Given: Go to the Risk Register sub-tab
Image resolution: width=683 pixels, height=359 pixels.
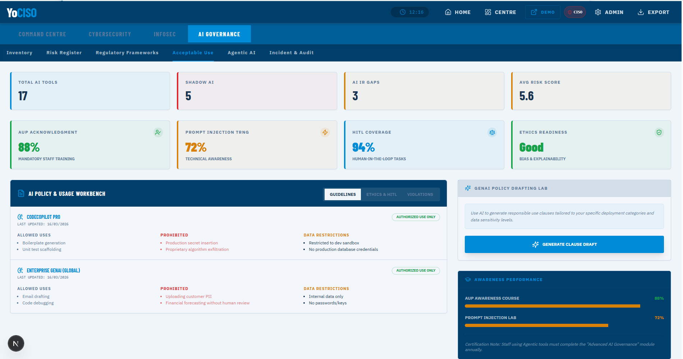Looking at the screenshot, I should [x=64, y=52].
